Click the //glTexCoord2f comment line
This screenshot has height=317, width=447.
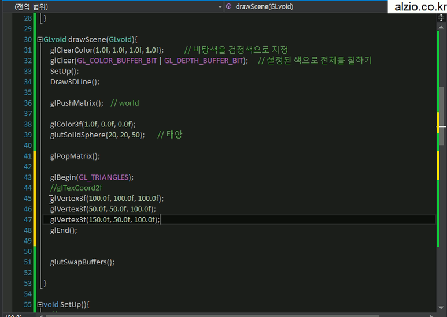[76, 188]
